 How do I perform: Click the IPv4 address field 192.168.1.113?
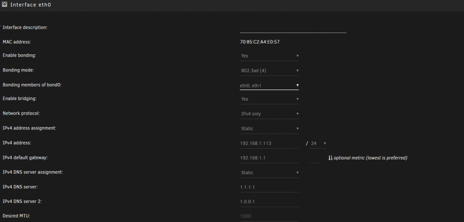tap(269, 143)
